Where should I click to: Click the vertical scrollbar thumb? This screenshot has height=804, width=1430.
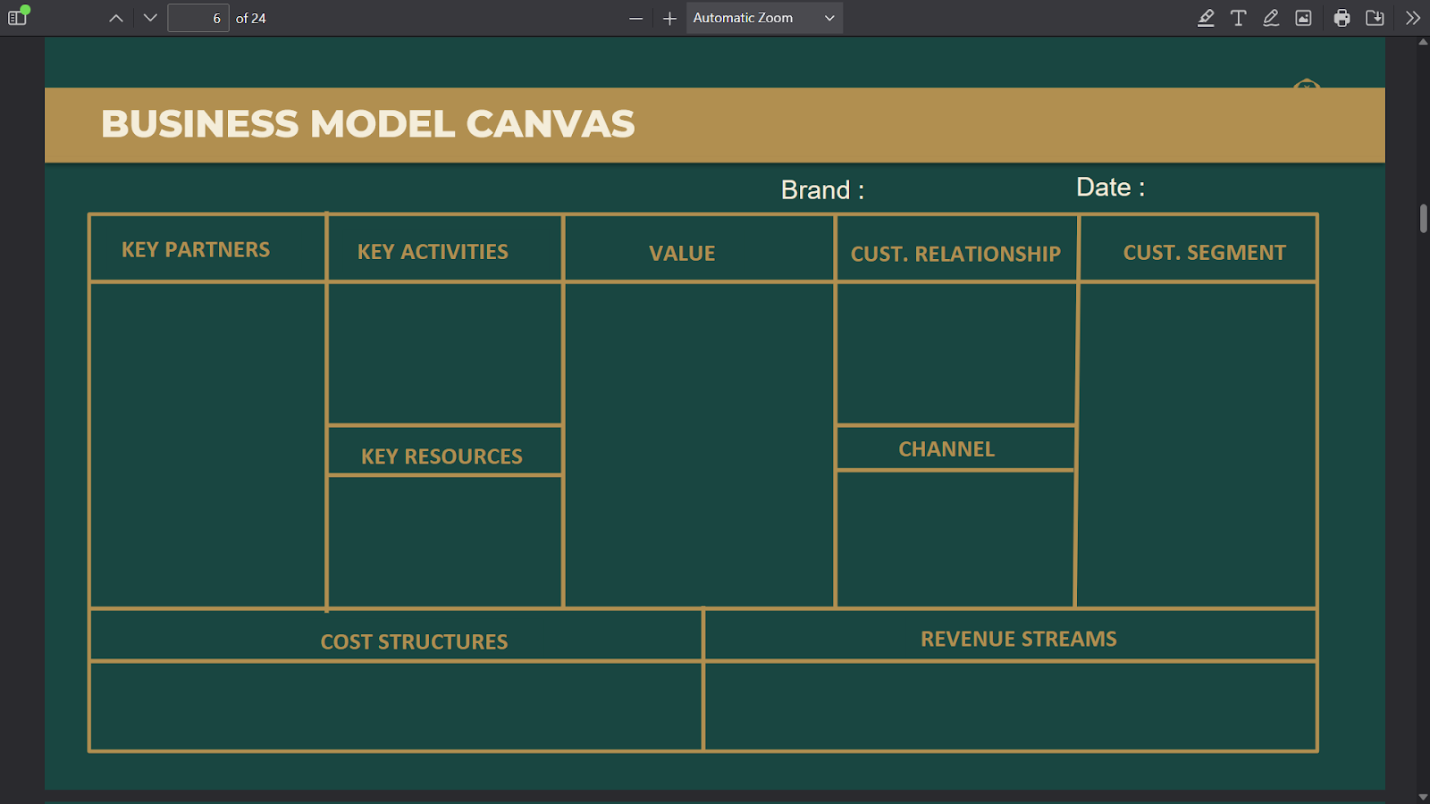pyautogui.click(x=1423, y=218)
